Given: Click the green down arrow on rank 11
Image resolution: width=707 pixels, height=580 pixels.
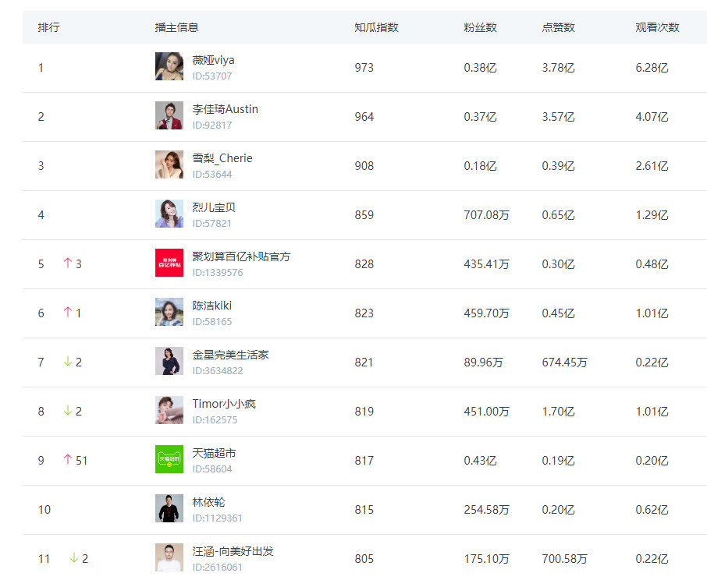Looking at the screenshot, I should click(x=73, y=558).
